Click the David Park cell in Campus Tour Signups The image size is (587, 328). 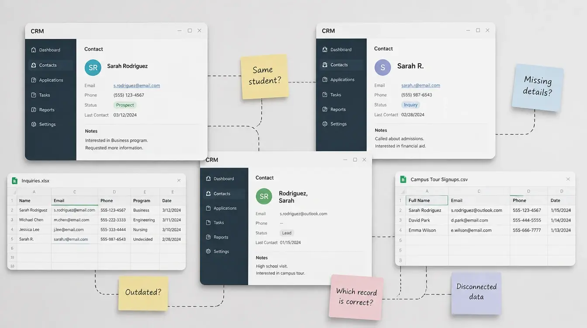point(427,220)
